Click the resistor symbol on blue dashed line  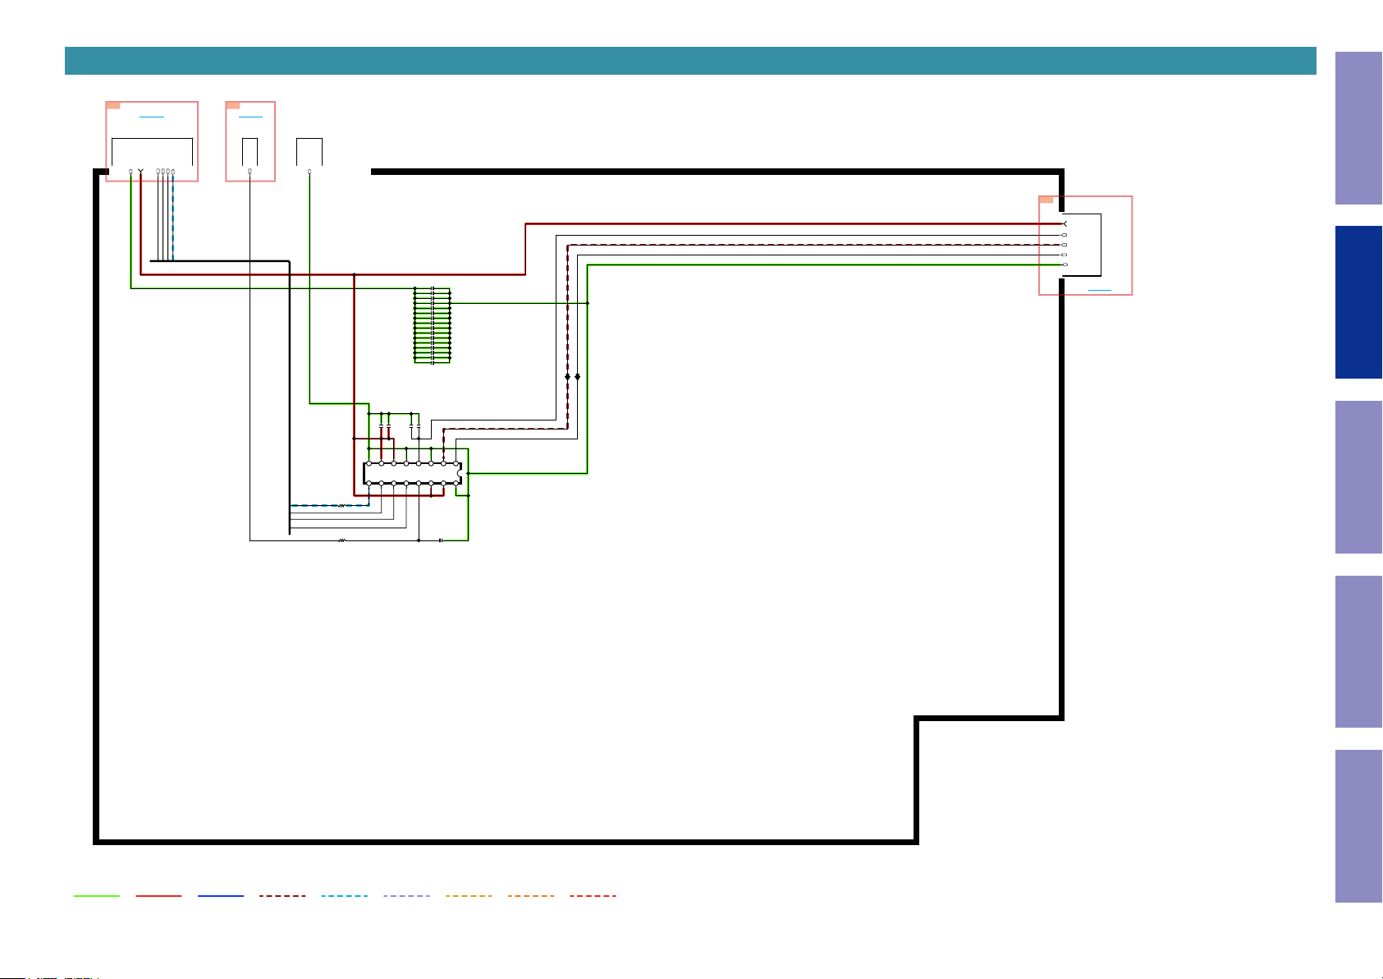point(341,506)
